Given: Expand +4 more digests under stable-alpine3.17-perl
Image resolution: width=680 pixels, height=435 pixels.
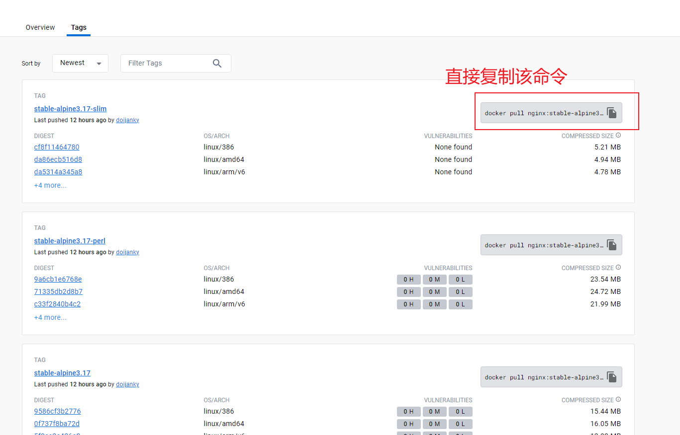Looking at the screenshot, I should coord(50,317).
